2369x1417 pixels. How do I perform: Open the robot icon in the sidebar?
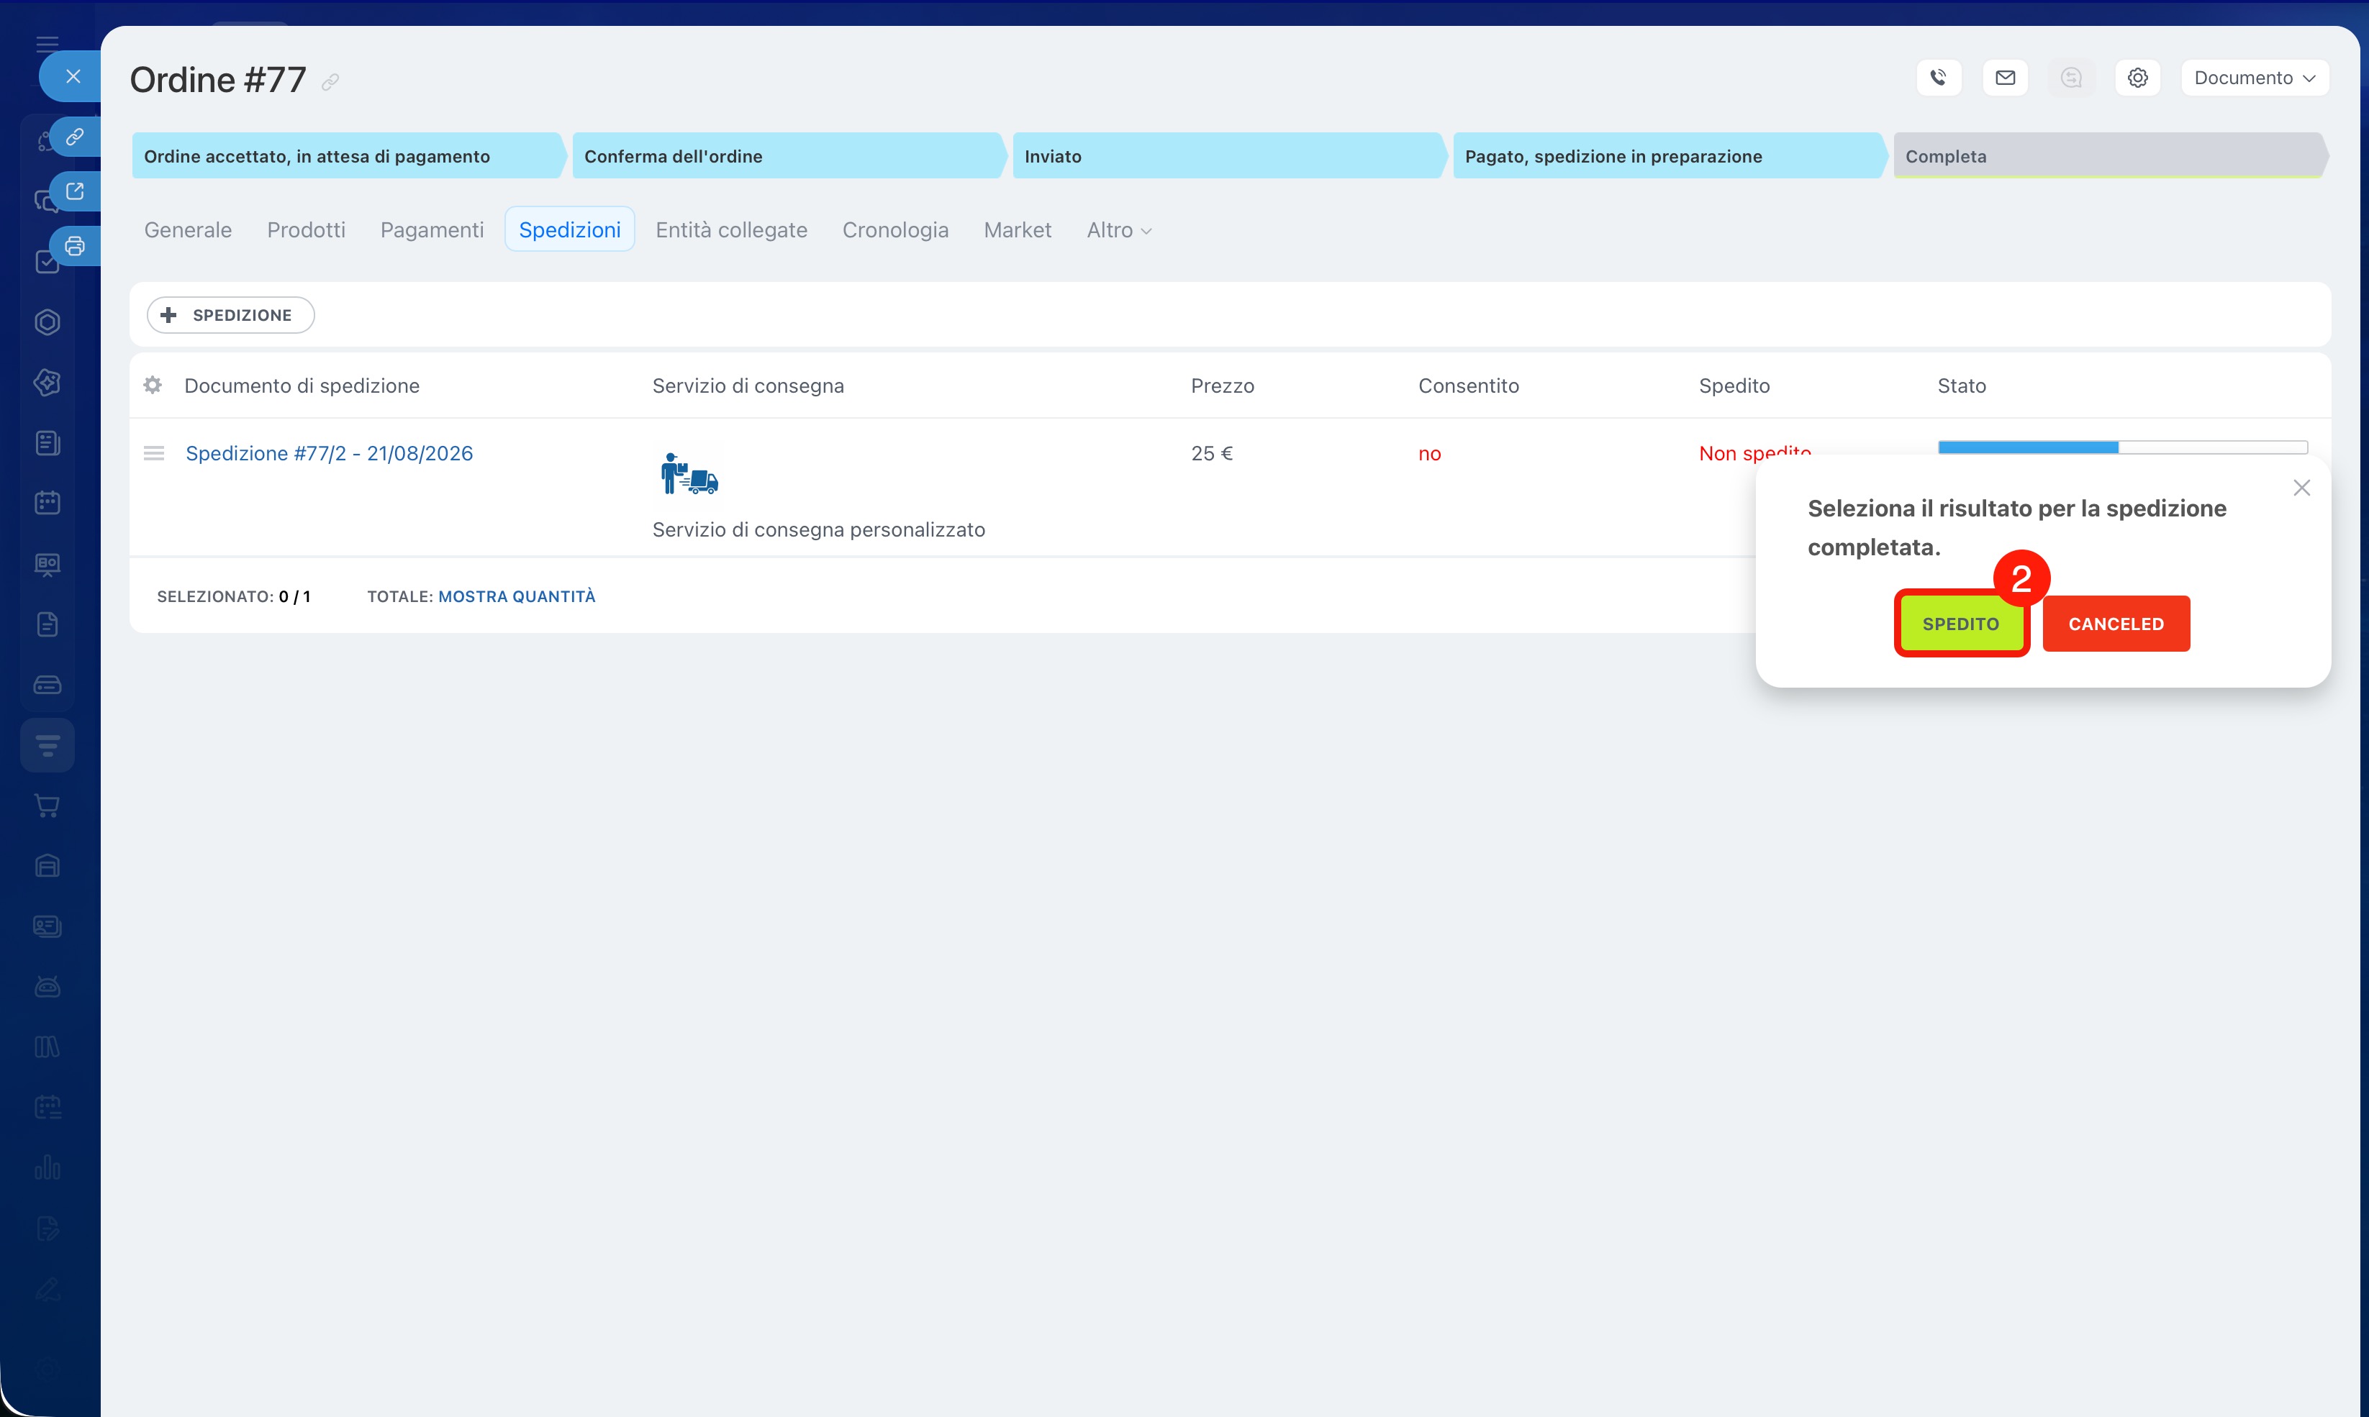tap(47, 986)
